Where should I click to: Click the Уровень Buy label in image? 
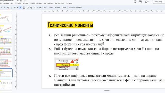(x=63, y=69)
